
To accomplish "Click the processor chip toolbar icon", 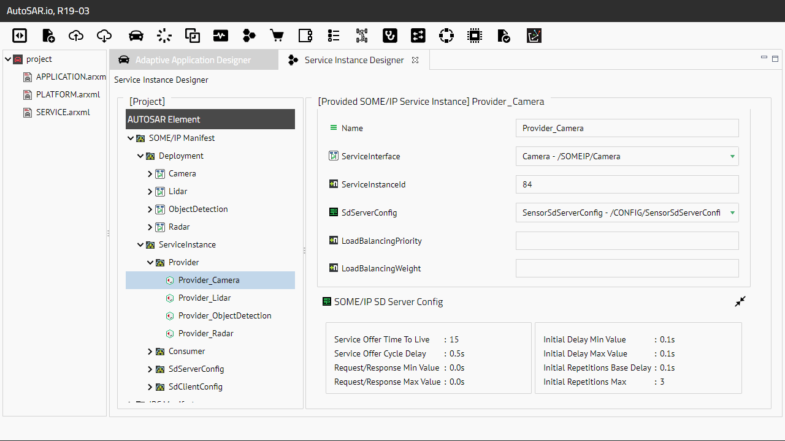I will click(x=474, y=36).
